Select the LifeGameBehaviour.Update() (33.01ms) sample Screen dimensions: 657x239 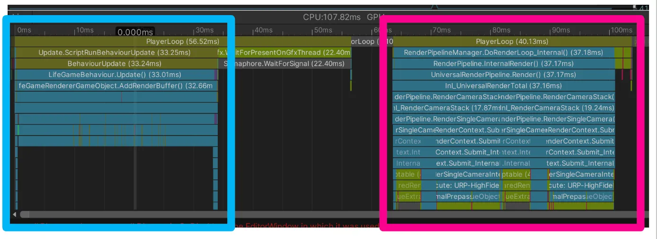(115, 75)
